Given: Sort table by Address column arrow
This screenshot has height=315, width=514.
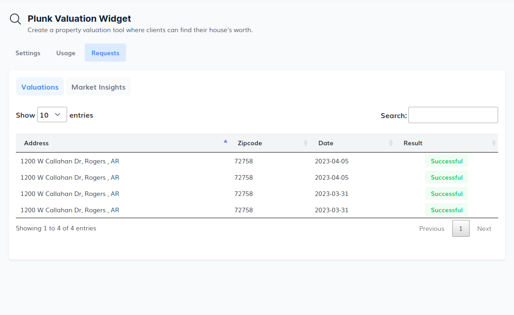Looking at the screenshot, I should point(225,142).
